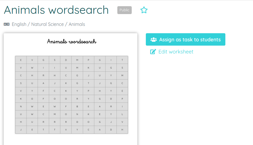This screenshot has width=253, height=145.
Task: Mark worksheet as favorite with the star
Action: point(144,10)
